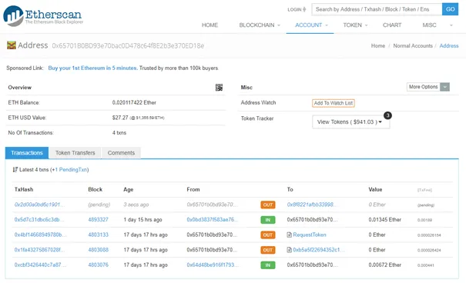
Task: Click the address text 0x65701B0BD93e70bac0D478c64f8E2b3e370ED18e
Action: pos(128,45)
